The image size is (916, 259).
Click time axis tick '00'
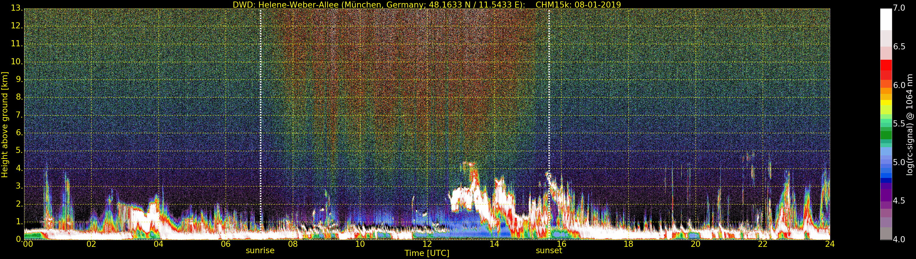pos(28,244)
